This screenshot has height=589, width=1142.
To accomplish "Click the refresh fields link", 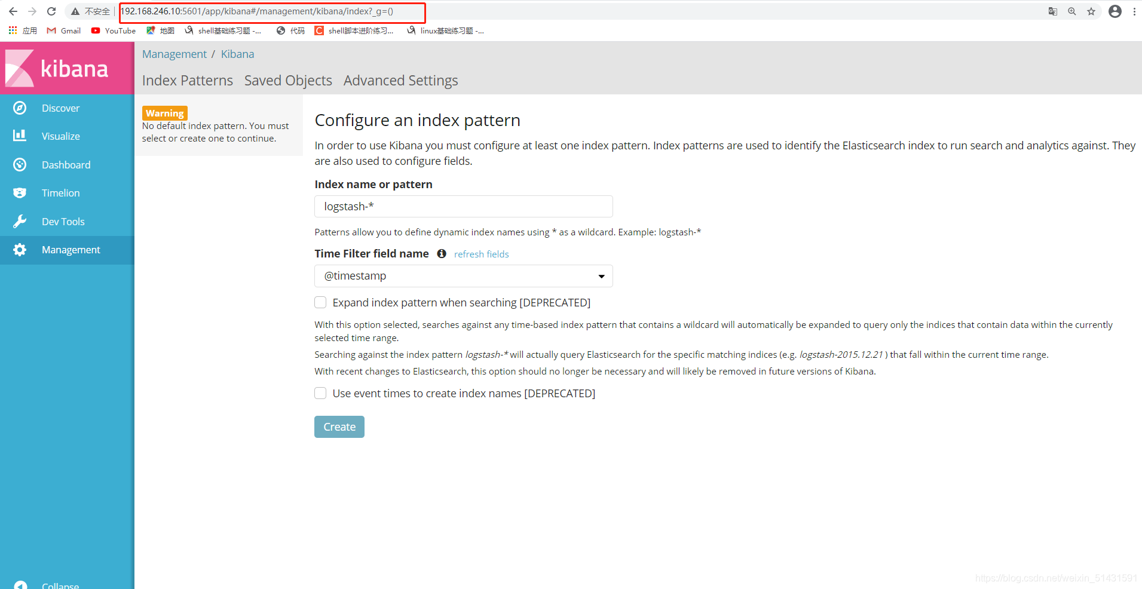I will 481,254.
